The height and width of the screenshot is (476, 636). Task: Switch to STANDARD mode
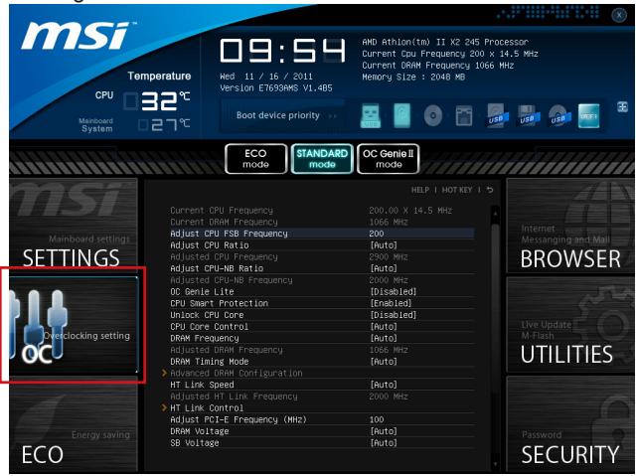pos(322,159)
